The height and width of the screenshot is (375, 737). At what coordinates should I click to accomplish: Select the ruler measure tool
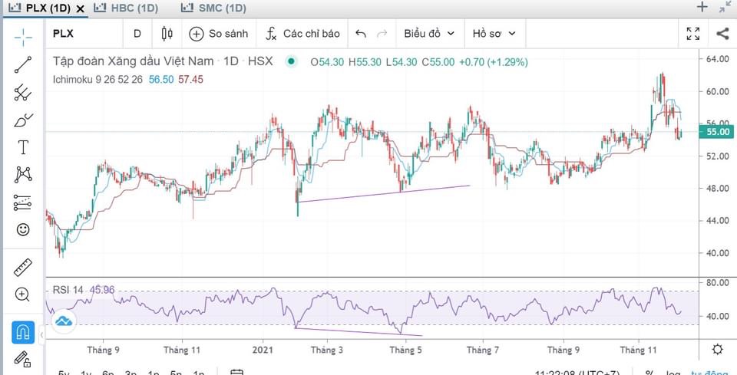click(x=22, y=267)
